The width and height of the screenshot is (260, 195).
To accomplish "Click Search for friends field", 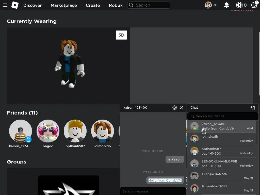I will pos(223,116).
